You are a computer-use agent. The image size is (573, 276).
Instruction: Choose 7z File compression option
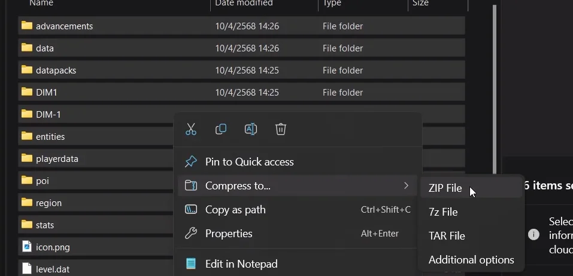point(443,212)
